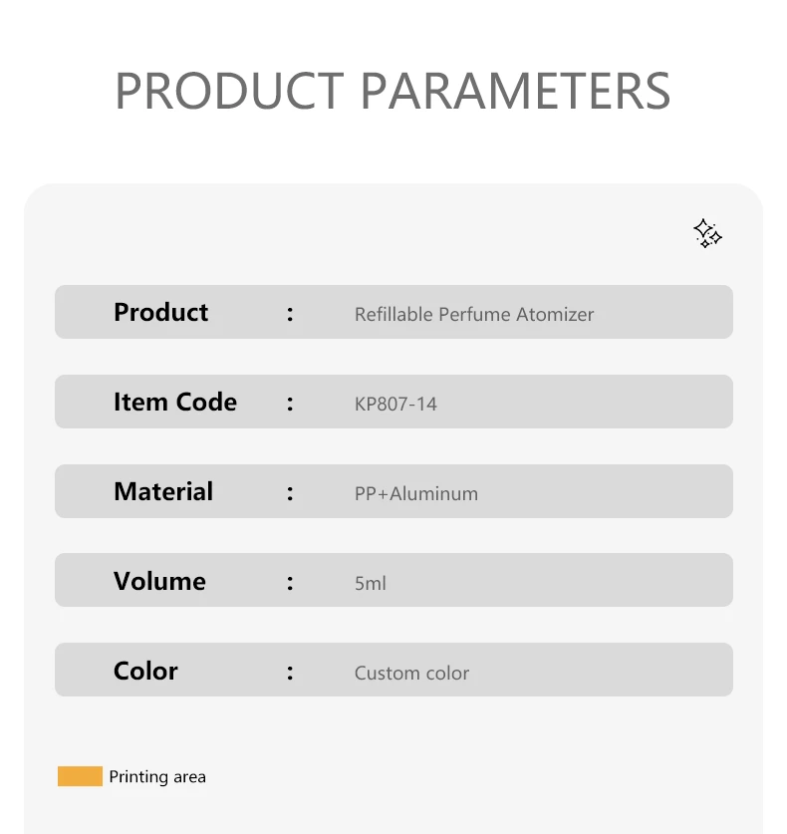Image resolution: width=787 pixels, height=834 pixels.
Task: Click the colon in the Volume row
Action: (290, 583)
